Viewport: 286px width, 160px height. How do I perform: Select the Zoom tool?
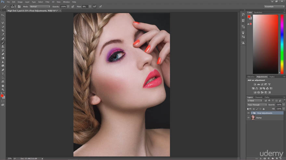(x=3, y=90)
